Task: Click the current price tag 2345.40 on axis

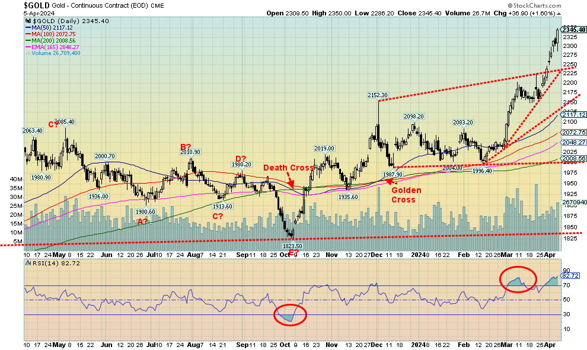Action: (x=573, y=30)
